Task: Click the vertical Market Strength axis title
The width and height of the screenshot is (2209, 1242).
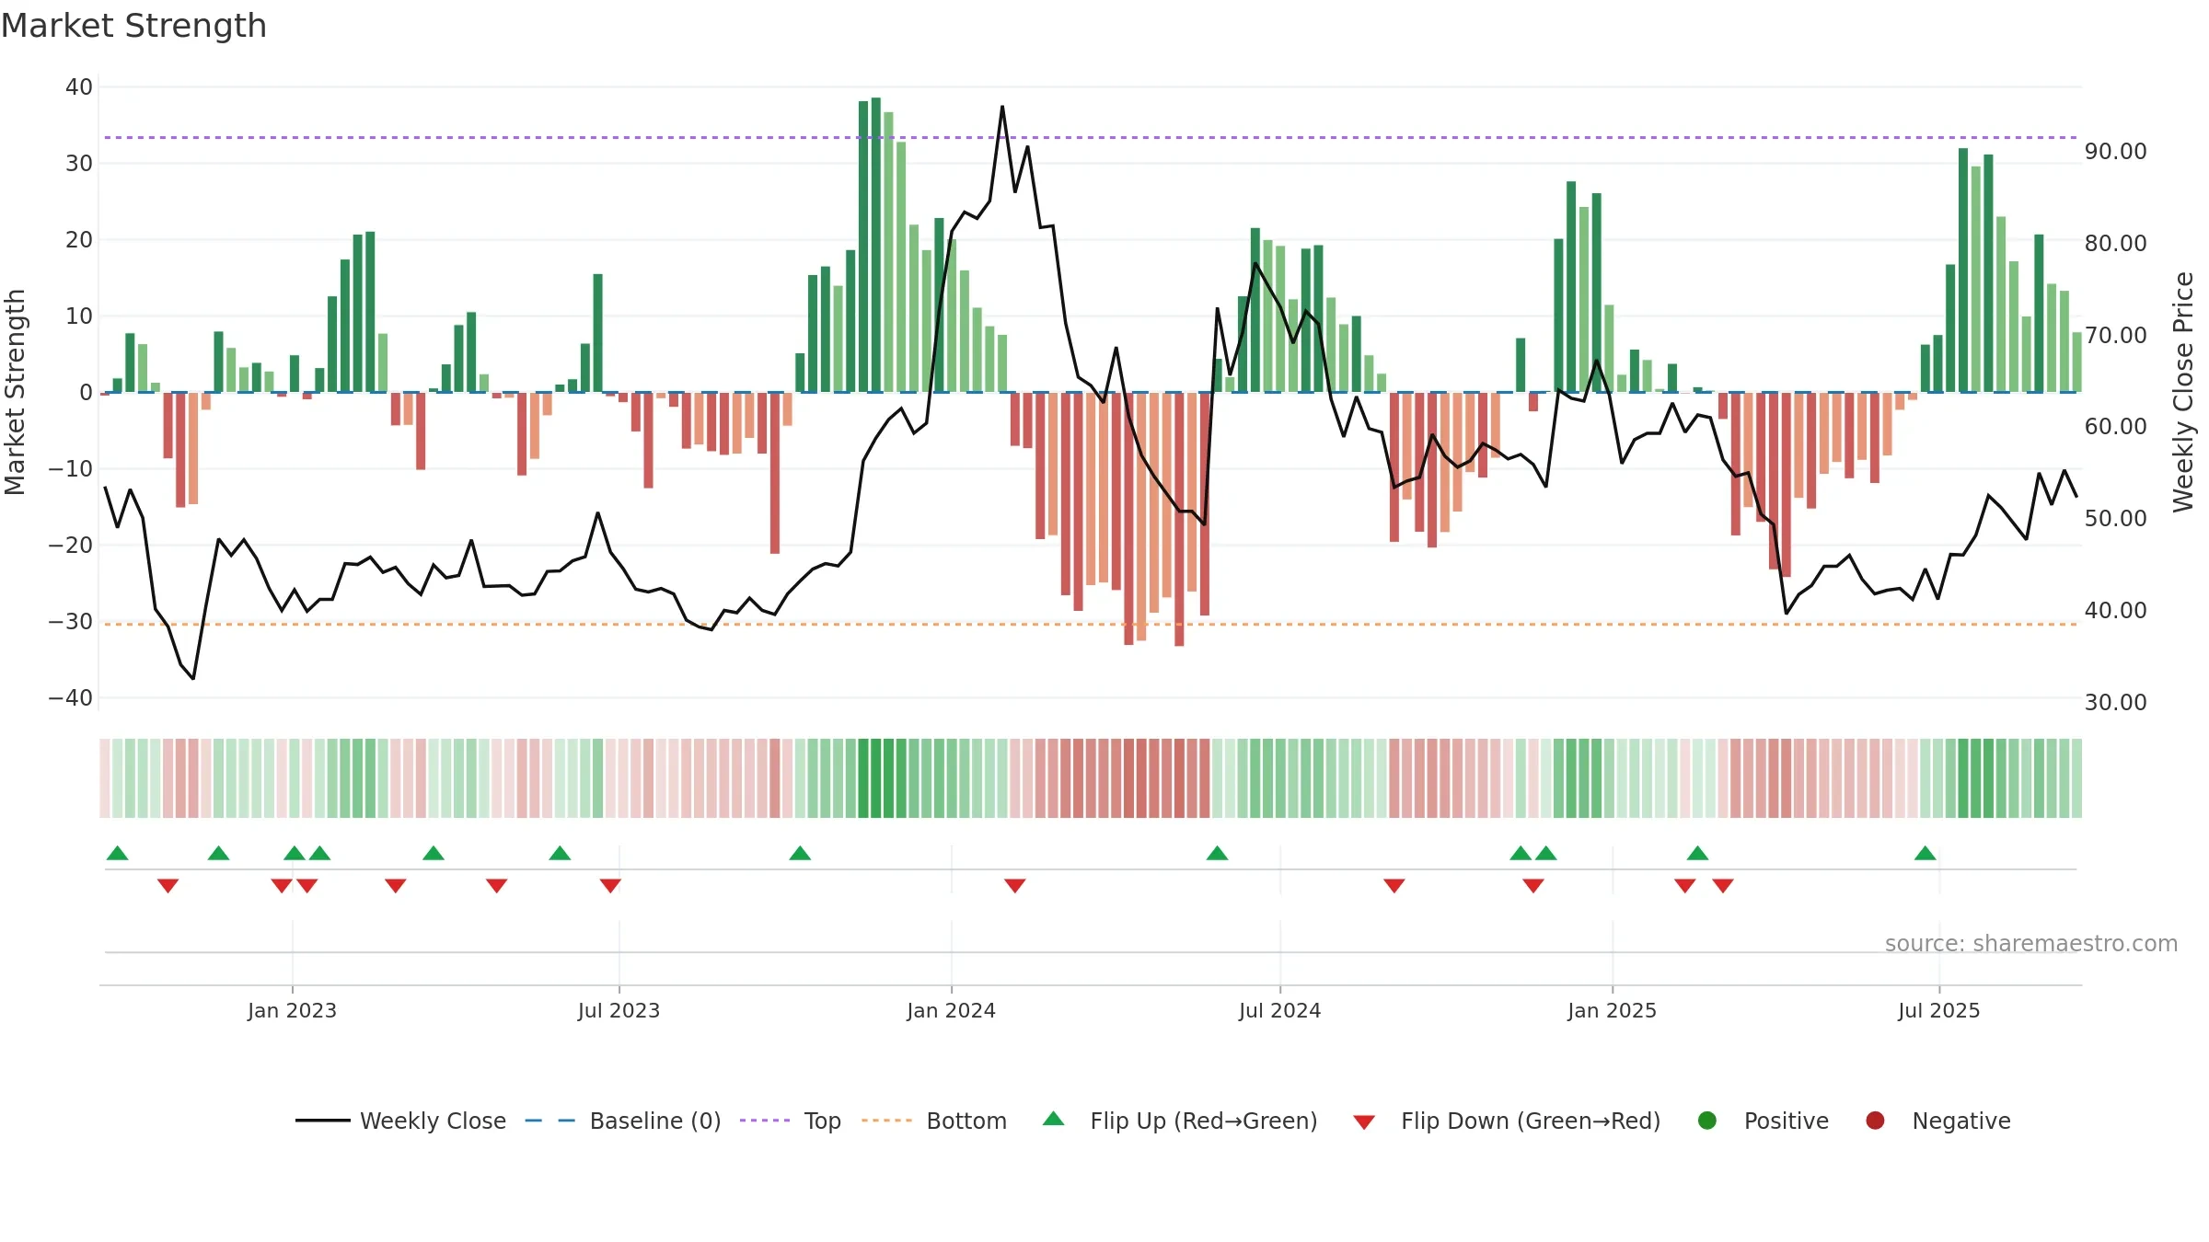Action: pos(15,392)
